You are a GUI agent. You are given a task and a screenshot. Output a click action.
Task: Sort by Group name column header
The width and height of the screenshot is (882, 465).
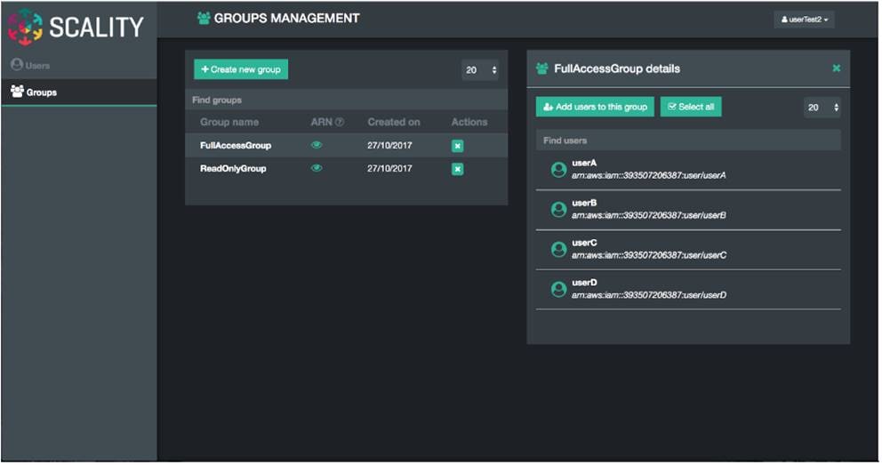tap(229, 122)
